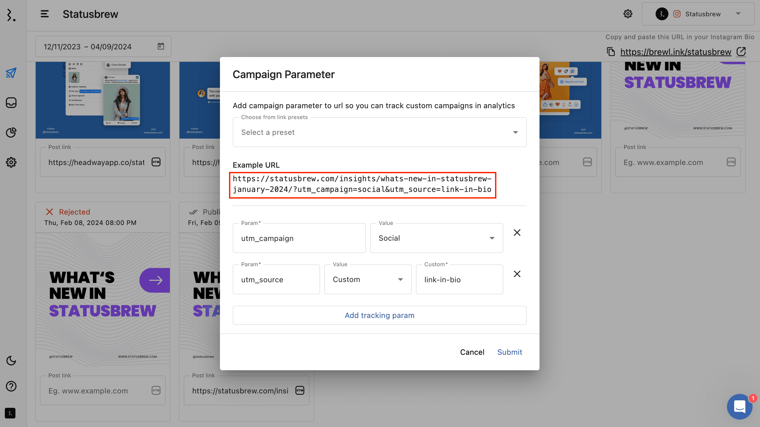Open the Inbox sidebar icon
760x427 pixels.
coord(11,103)
